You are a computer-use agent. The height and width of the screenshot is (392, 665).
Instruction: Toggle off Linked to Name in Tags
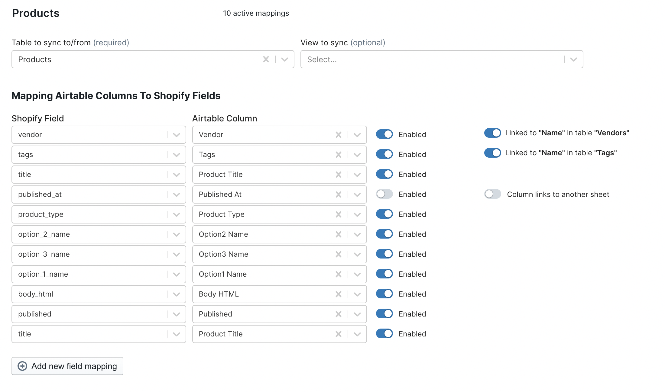[x=492, y=153]
